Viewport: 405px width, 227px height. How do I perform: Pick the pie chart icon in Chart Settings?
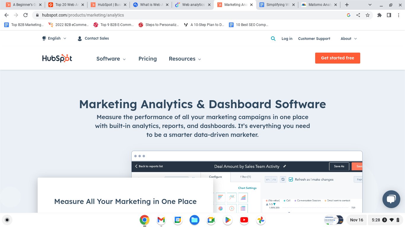coord(220,208)
